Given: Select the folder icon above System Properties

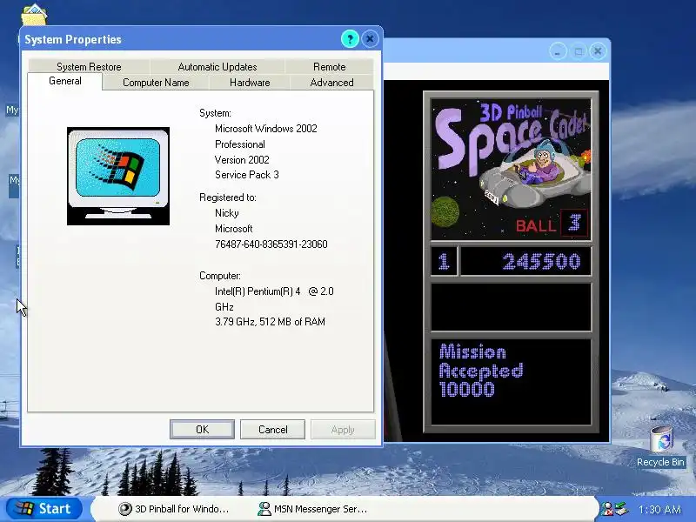Looking at the screenshot, I should click(34, 14).
